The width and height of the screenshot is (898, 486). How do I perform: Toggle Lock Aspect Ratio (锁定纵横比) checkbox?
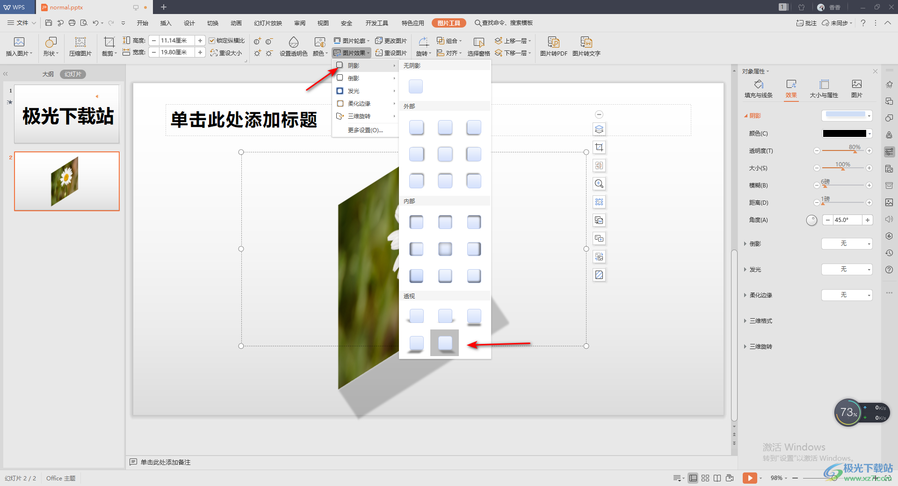click(x=212, y=41)
